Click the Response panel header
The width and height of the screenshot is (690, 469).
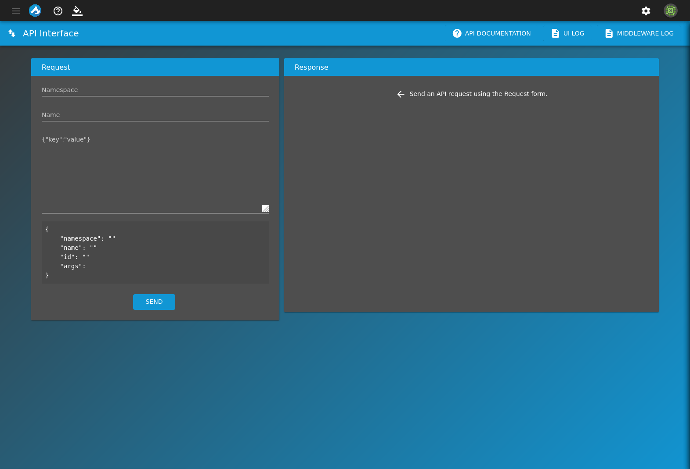click(471, 67)
